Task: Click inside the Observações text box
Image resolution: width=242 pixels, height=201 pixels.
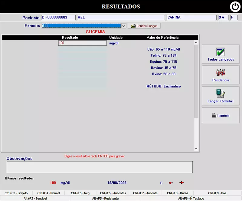Action: click(100, 167)
